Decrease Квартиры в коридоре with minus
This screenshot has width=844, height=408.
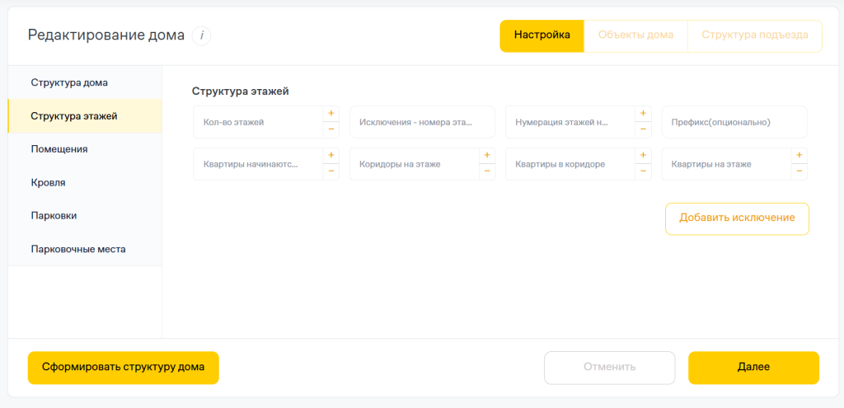click(643, 171)
